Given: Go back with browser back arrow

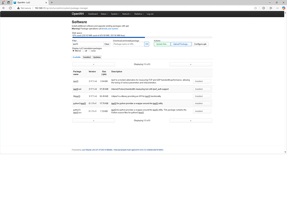Looking at the screenshot, I should pyautogui.click(x=4, y=8).
